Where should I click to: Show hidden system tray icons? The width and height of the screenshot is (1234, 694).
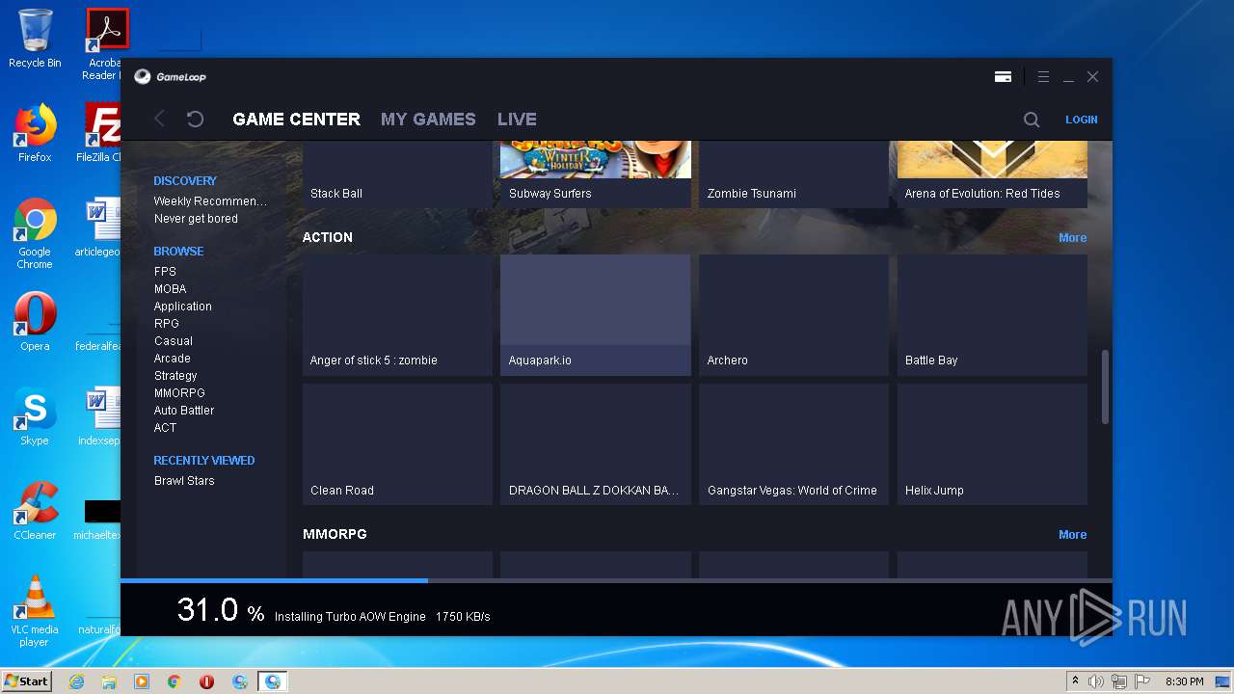[x=1075, y=681]
